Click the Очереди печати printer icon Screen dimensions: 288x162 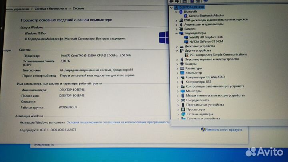(x=183, y=100)
